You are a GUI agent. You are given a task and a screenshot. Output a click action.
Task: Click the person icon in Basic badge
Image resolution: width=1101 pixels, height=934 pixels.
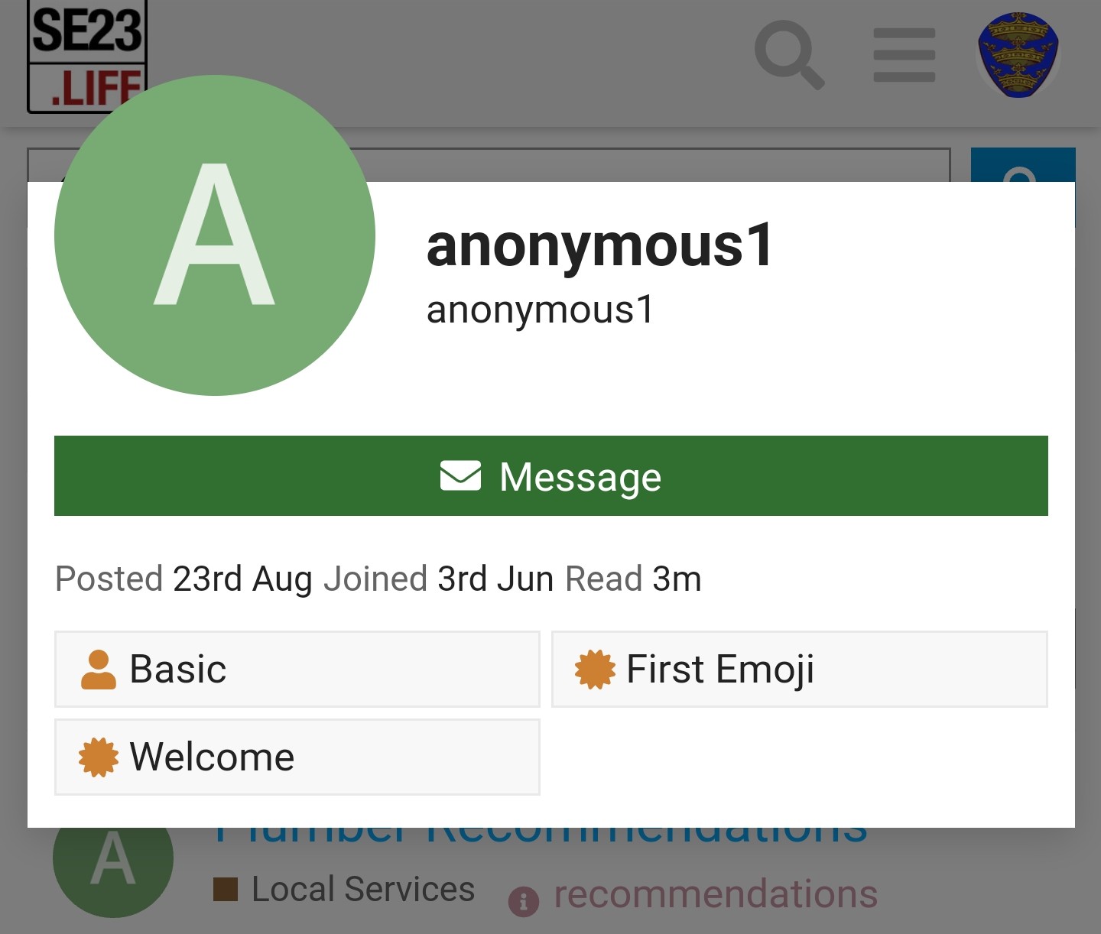99,670
